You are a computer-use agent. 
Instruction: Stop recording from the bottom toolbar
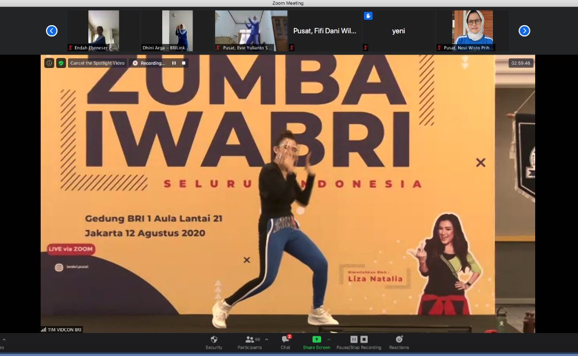coord(364,339)
